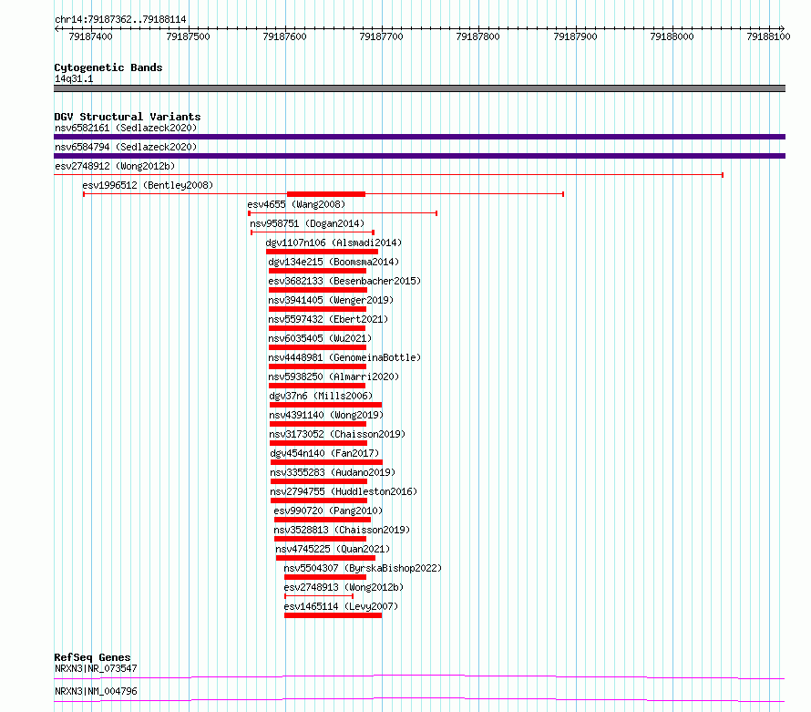Click nsv5597432 (Ebert2021) label

(x=328, y=319)
